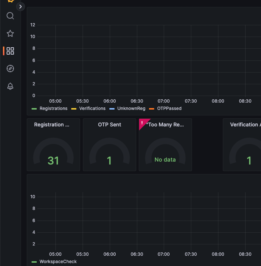Toggle the UnknownReg legend series
This screenshot has height=266, width=261.
coord(131,108)
